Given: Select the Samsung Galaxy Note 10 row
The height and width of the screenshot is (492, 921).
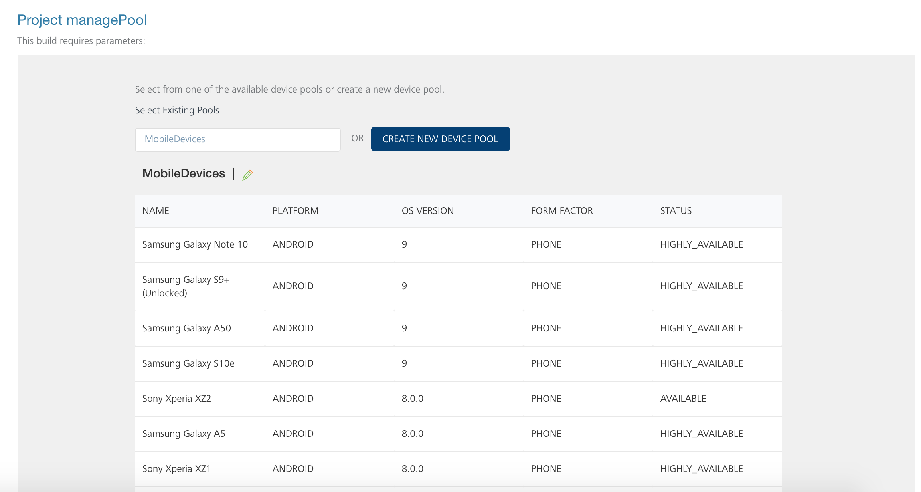Looking at the screenshot, I should [x=195, y=244].
